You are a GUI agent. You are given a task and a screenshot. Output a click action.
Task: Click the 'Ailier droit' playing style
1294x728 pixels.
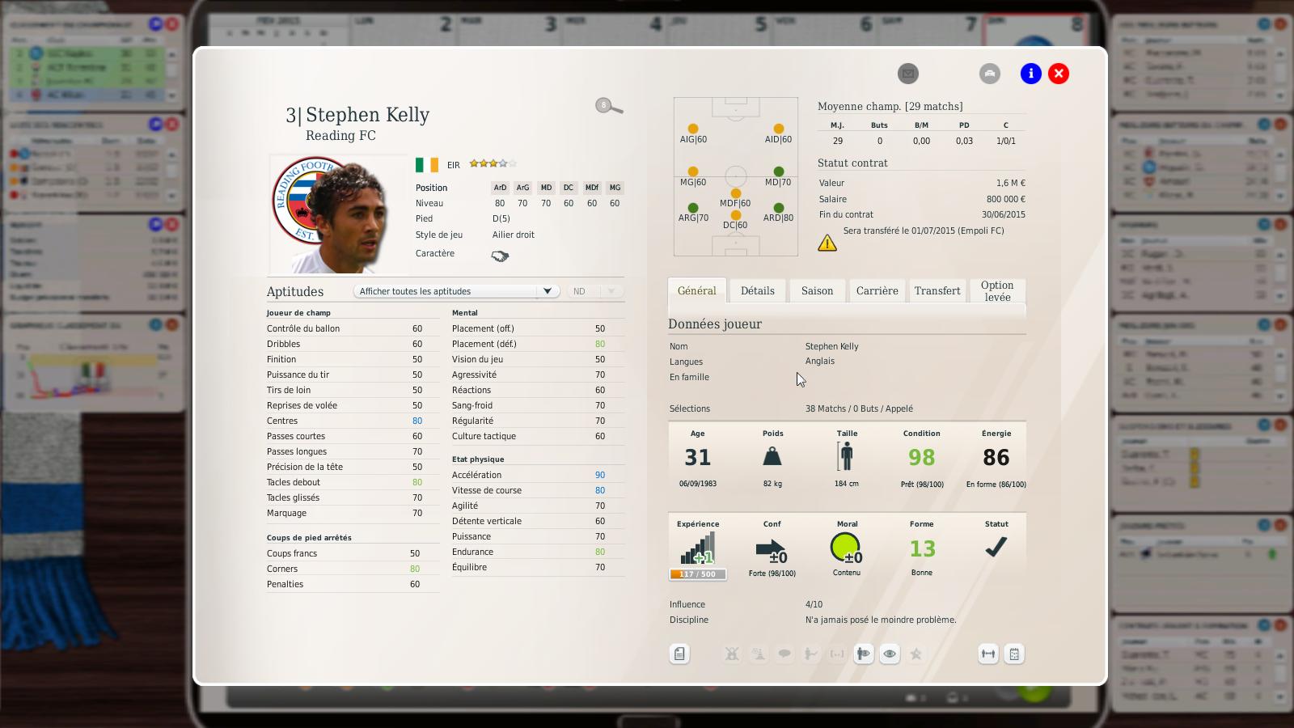[x=514, y=235]
